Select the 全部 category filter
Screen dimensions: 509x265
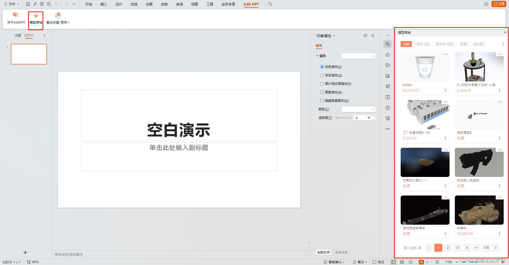(406, 44)
